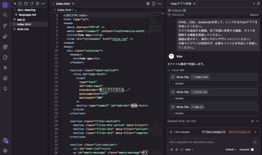Close the index.html editor tab
Viewport: 262px width, 155px height.
point(73,4)
